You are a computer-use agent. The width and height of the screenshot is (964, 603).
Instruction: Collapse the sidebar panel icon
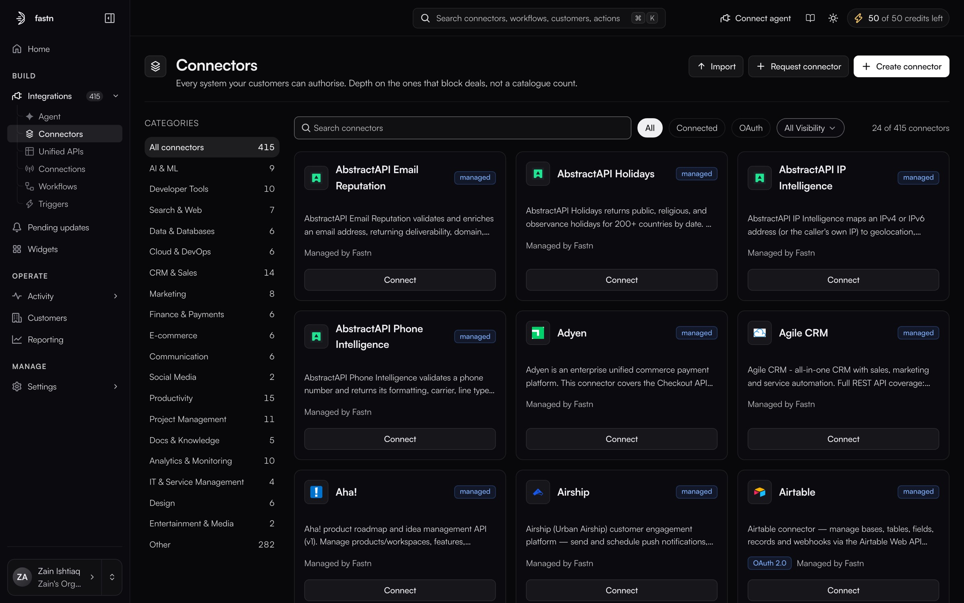(110, 18)
